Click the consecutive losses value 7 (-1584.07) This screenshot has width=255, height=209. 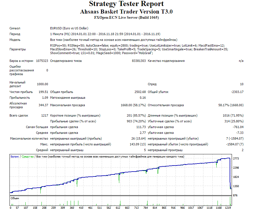coord(235,139)
